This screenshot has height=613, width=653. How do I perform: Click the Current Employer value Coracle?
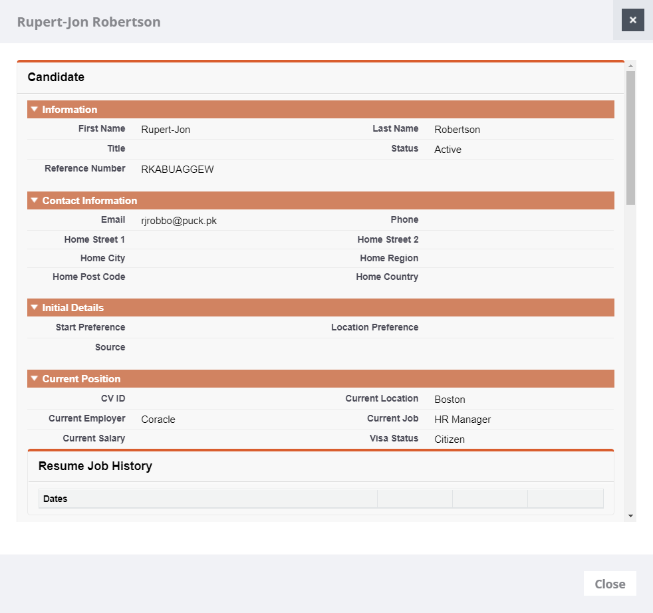pos(158,420)
